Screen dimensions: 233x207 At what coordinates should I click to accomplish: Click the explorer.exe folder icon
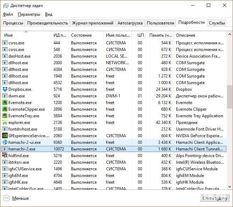point(5,123)
